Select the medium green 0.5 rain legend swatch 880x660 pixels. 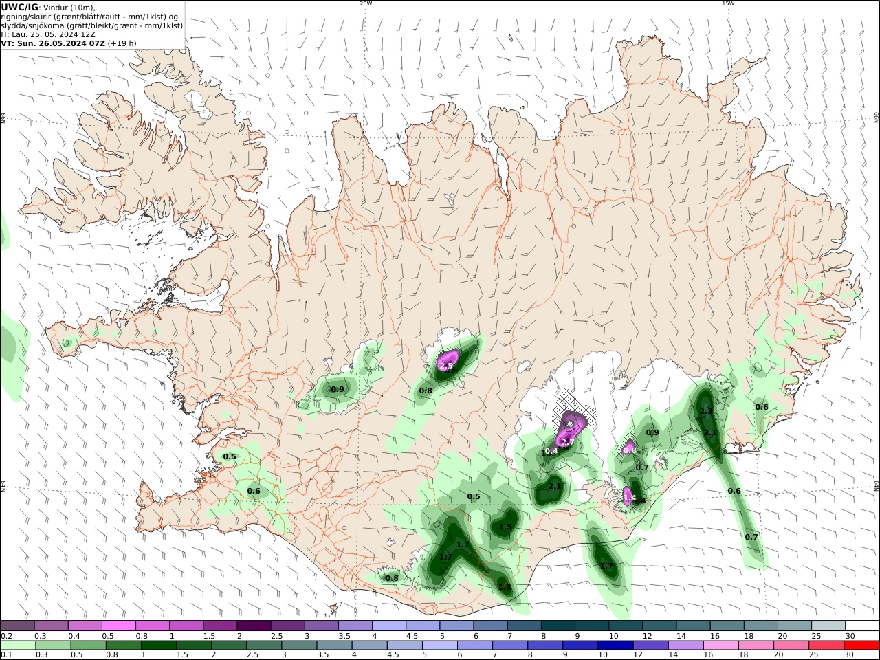89,646
